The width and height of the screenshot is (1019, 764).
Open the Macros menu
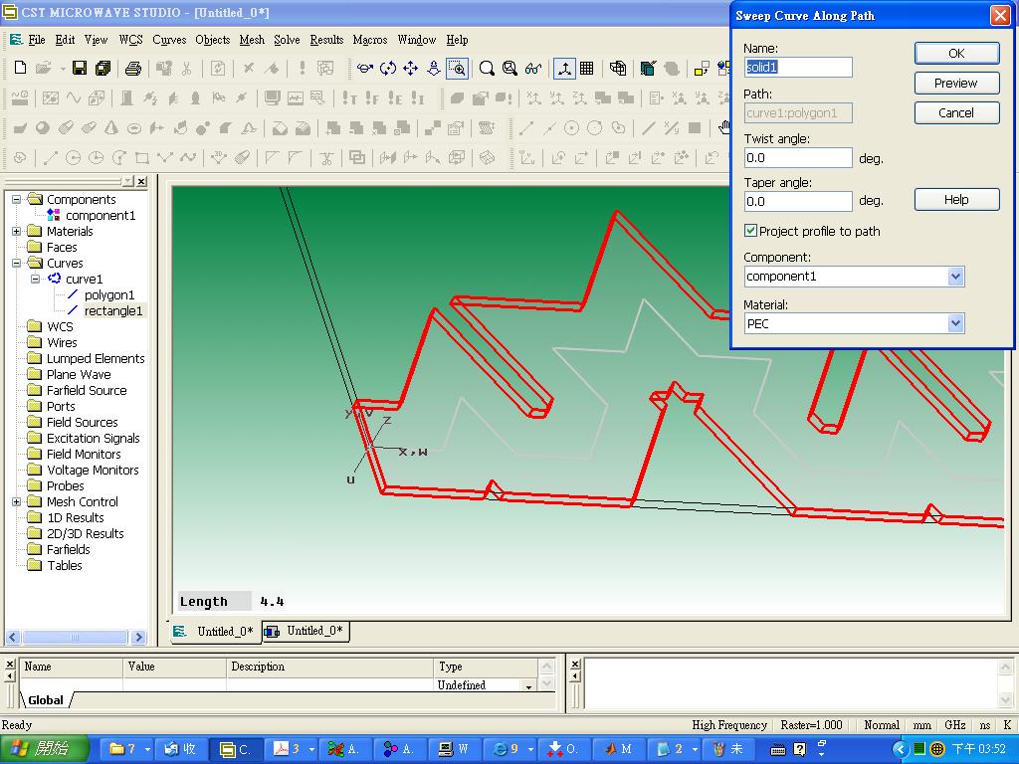point(370,40)
